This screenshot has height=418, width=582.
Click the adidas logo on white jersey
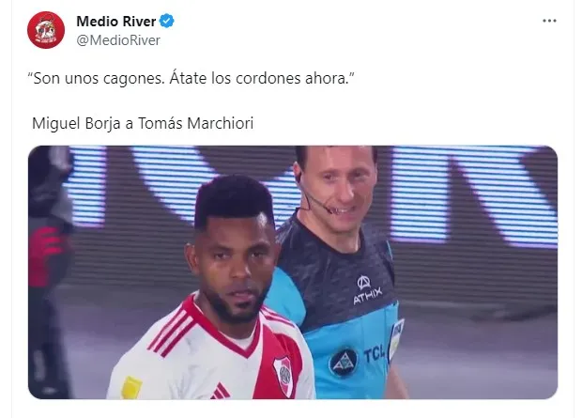point(222,392)
